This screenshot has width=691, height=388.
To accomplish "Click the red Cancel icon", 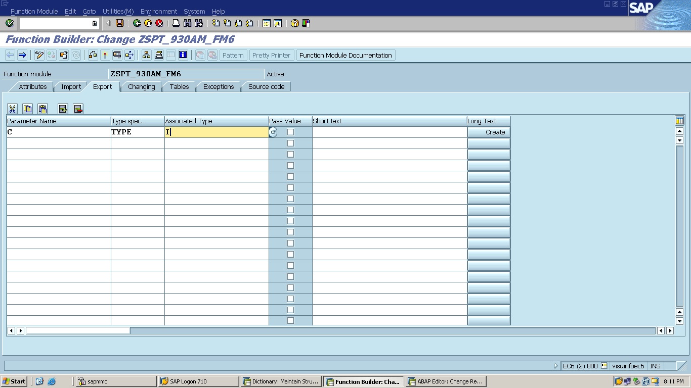I will pos(159,23).
